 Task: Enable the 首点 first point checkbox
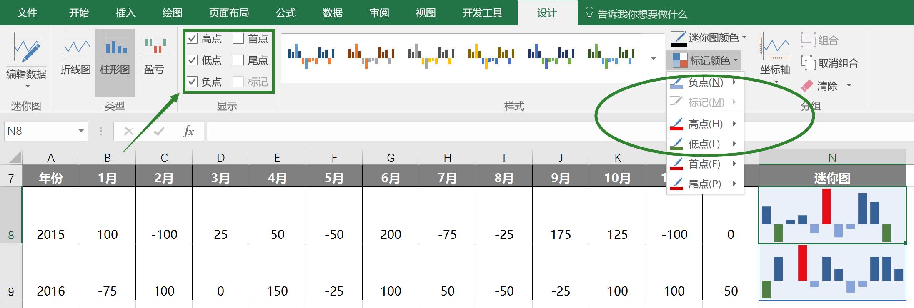(x=238, y=39)
